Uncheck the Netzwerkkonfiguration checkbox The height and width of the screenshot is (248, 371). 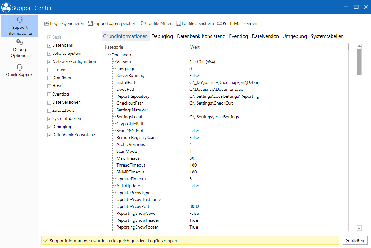[x=49, y=62]
